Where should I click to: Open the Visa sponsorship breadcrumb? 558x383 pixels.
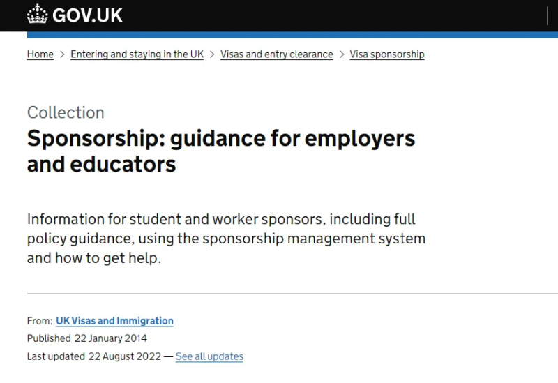387,54
